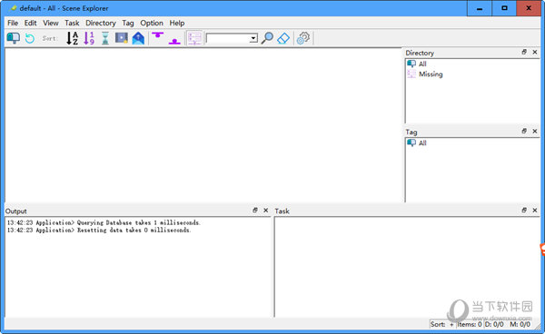Float the Directory panel with its undock icon
The width and height of the screenshot is (545, 334).
(x=524, y=52)
